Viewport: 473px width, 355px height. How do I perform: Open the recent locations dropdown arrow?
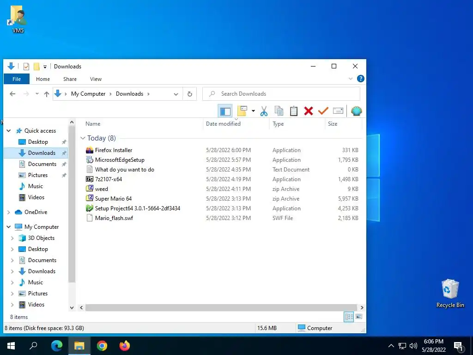coord(37,94)
